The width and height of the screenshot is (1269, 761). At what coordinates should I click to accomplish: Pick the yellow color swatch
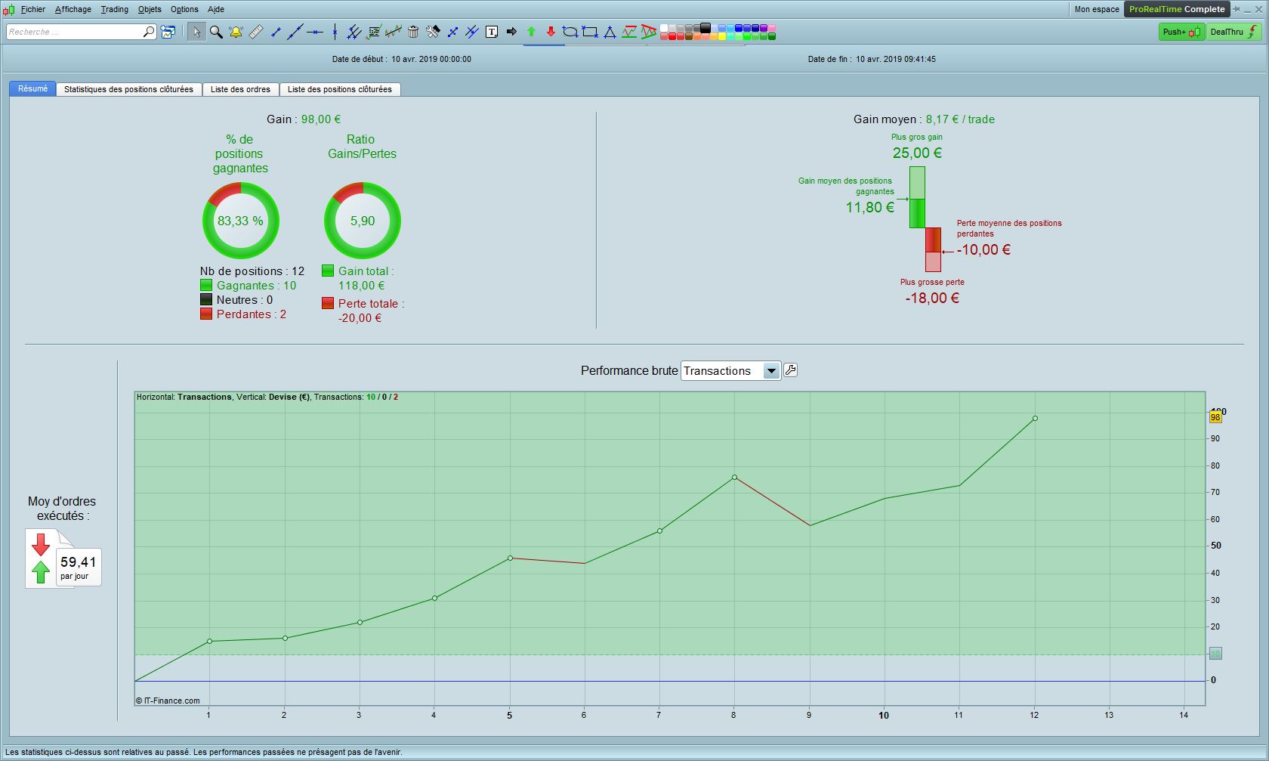722,36
